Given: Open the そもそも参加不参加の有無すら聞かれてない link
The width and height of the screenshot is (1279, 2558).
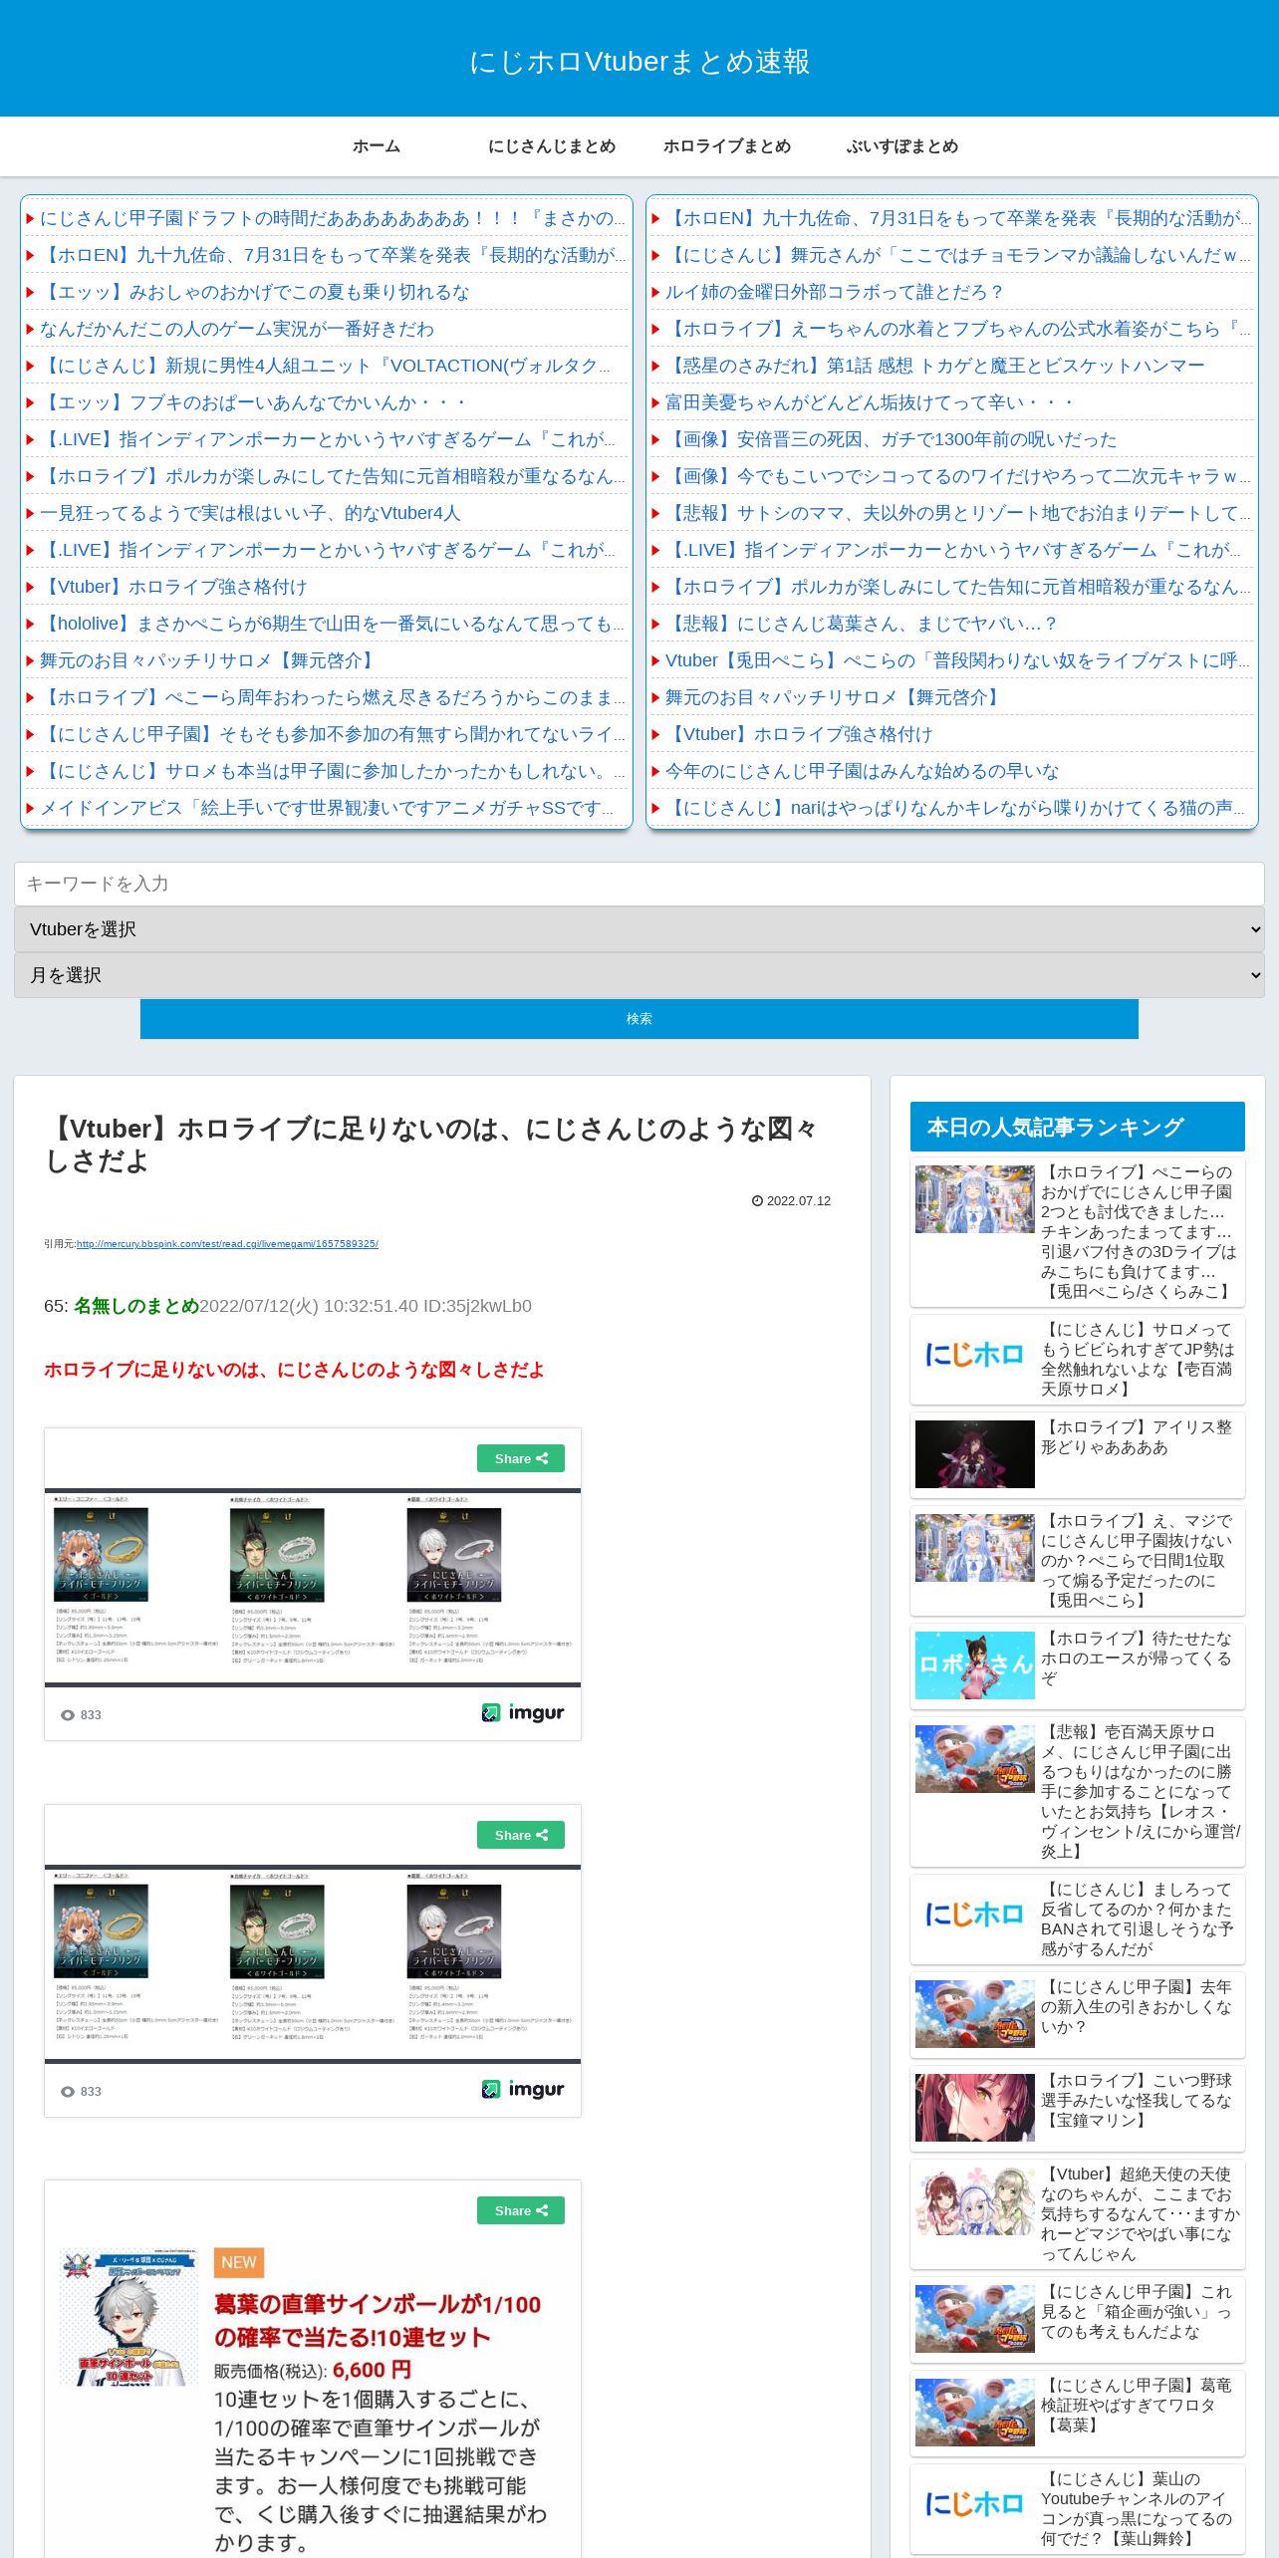Looking at the screenshot, I should pyautogui.click(x=333, y=734).
